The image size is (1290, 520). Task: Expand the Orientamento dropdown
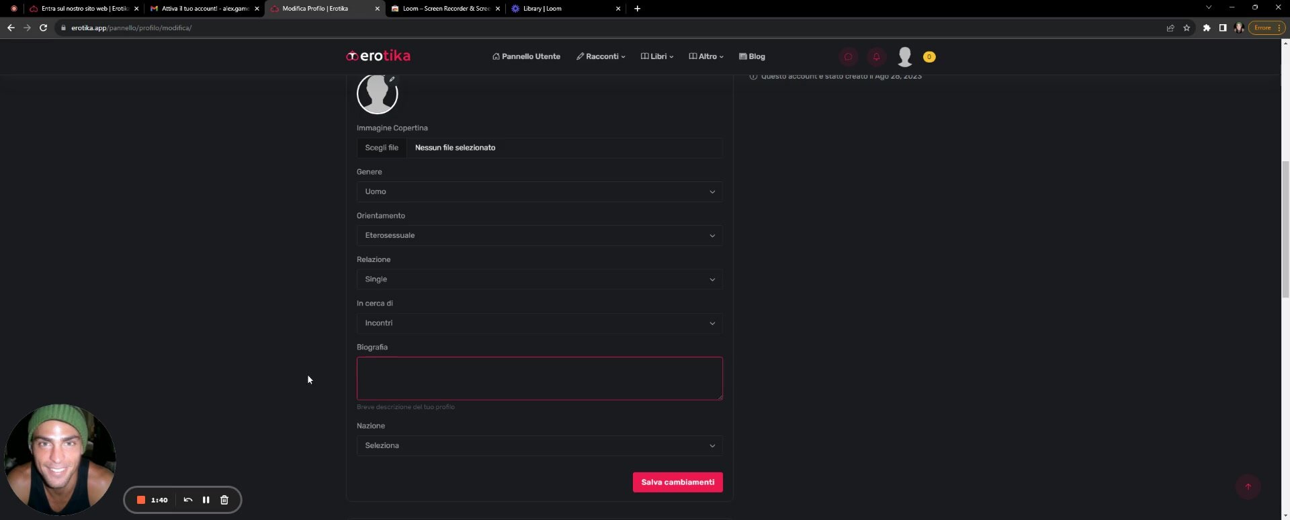pos(539,235)
